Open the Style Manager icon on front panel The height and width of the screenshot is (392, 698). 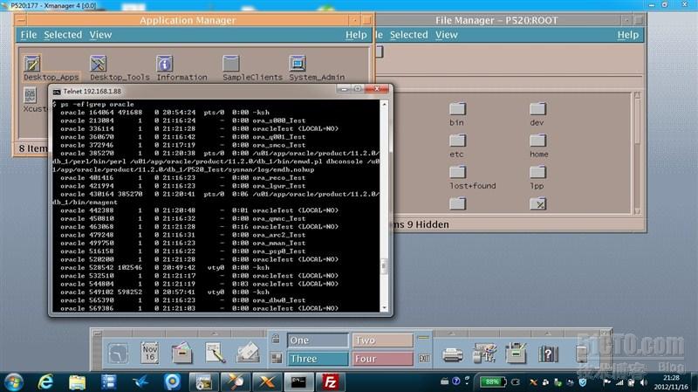click(484, 354)
